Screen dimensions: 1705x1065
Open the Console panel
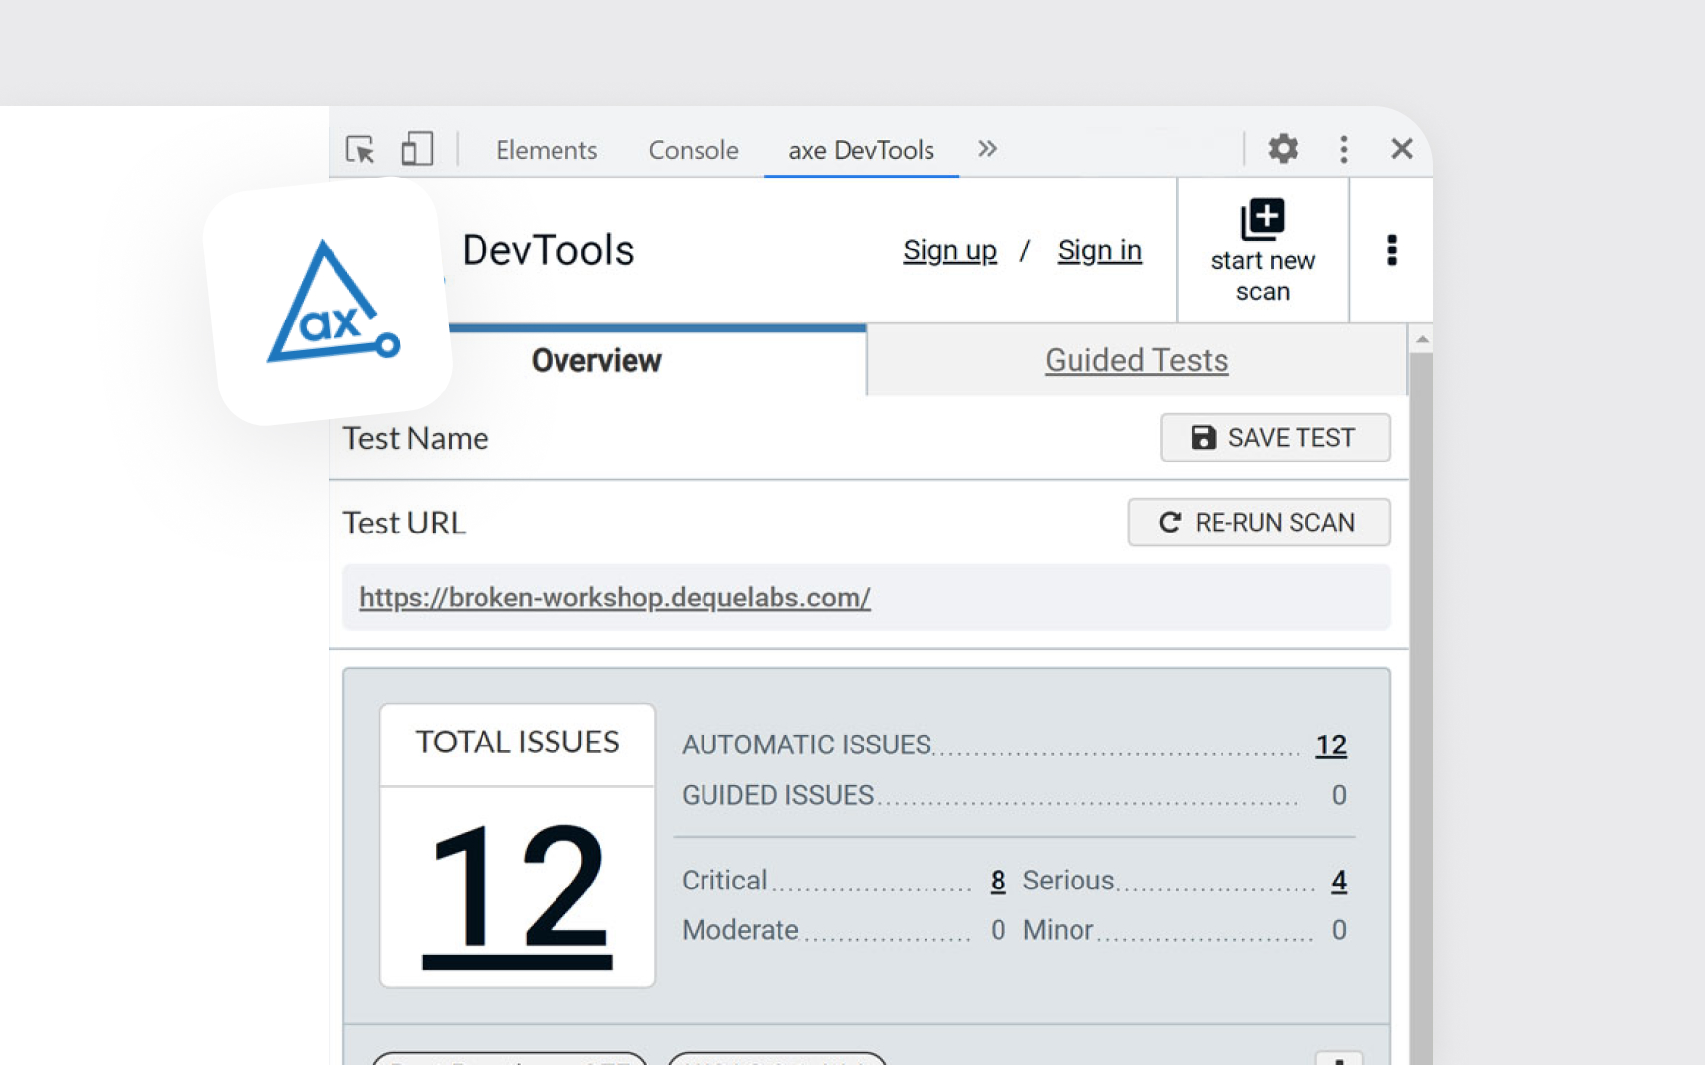[x=693, y=149]
